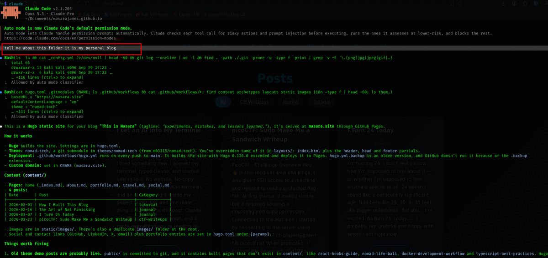Click the 'picoCTF: Sudo Make Me a Sandwich Writeup' table row
Screen dimensions: 548x258
pyautogui.click(x=88, y=219)
